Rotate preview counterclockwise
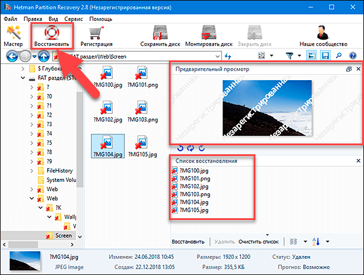Screen dimensions: 364x275 pyautogui.click(x=180, y=148)
